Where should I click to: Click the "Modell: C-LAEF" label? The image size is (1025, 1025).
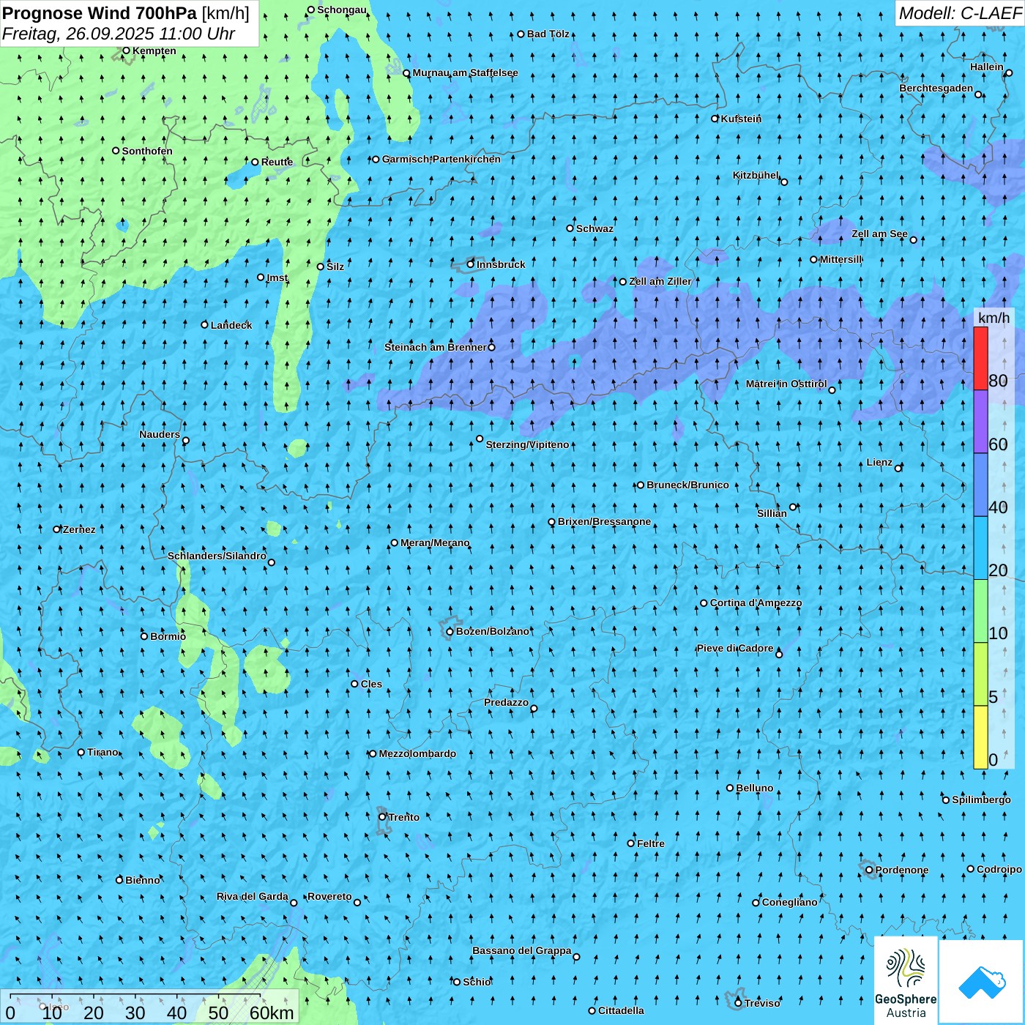pyautogui.click(x=960, y=13)
